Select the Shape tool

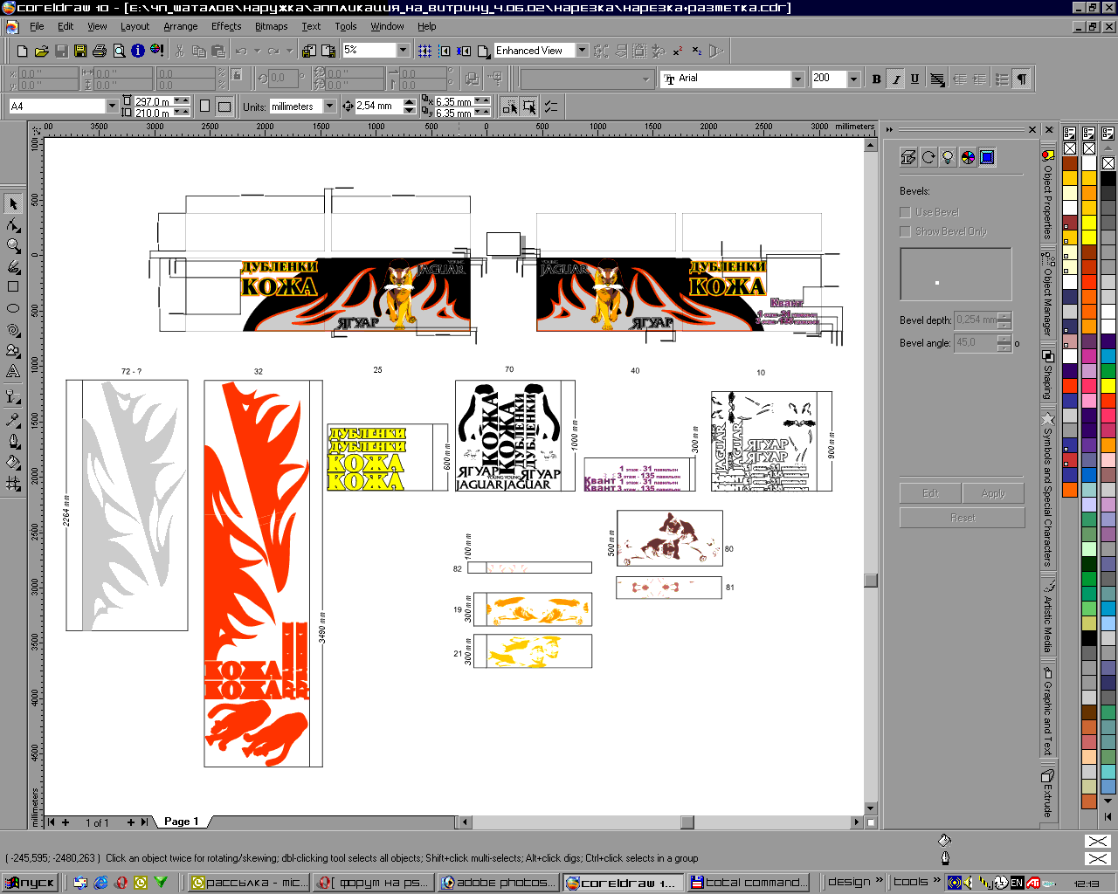13,225
